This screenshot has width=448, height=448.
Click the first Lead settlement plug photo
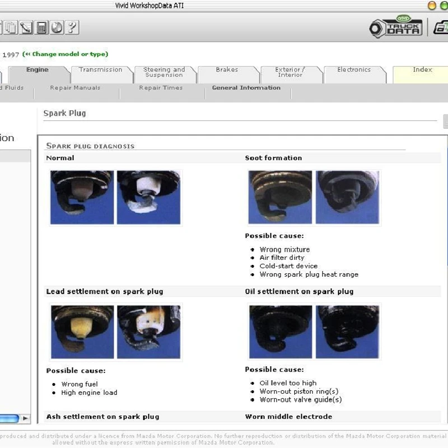pos(82,332)
